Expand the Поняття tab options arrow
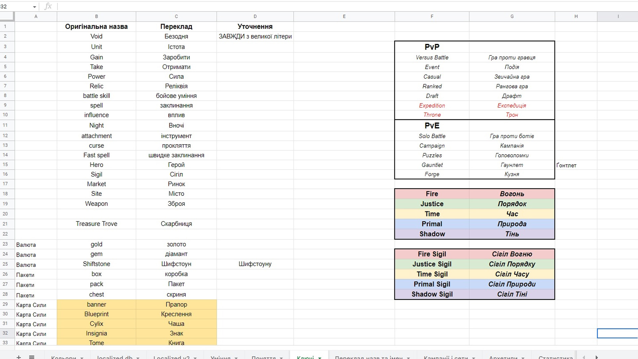638x359 pixels. click(x=281, y=358)
